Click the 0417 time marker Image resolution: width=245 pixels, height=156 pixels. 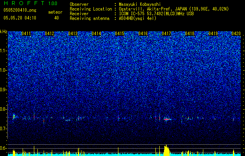[x=166, y=34]
